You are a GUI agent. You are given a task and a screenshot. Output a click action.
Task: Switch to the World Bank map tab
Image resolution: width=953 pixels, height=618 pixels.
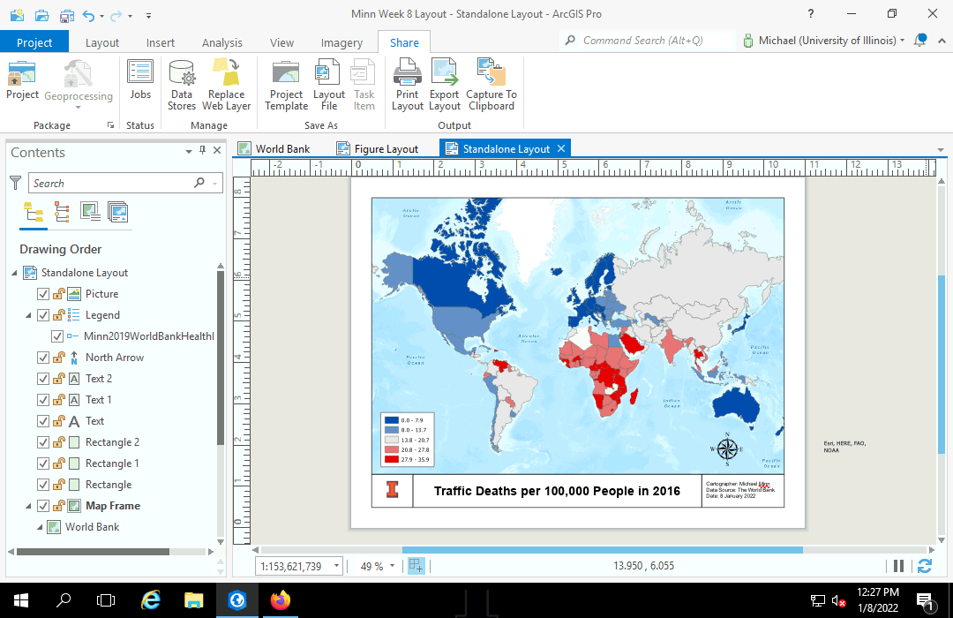pyautogui.click(x=274, y=149)
